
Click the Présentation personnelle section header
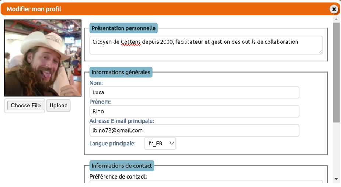click(x=123, y=28)
